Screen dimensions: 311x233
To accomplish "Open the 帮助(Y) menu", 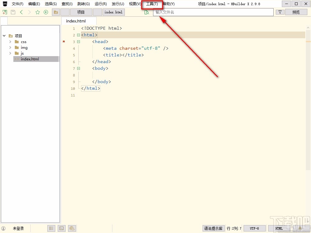I will 169,4.
